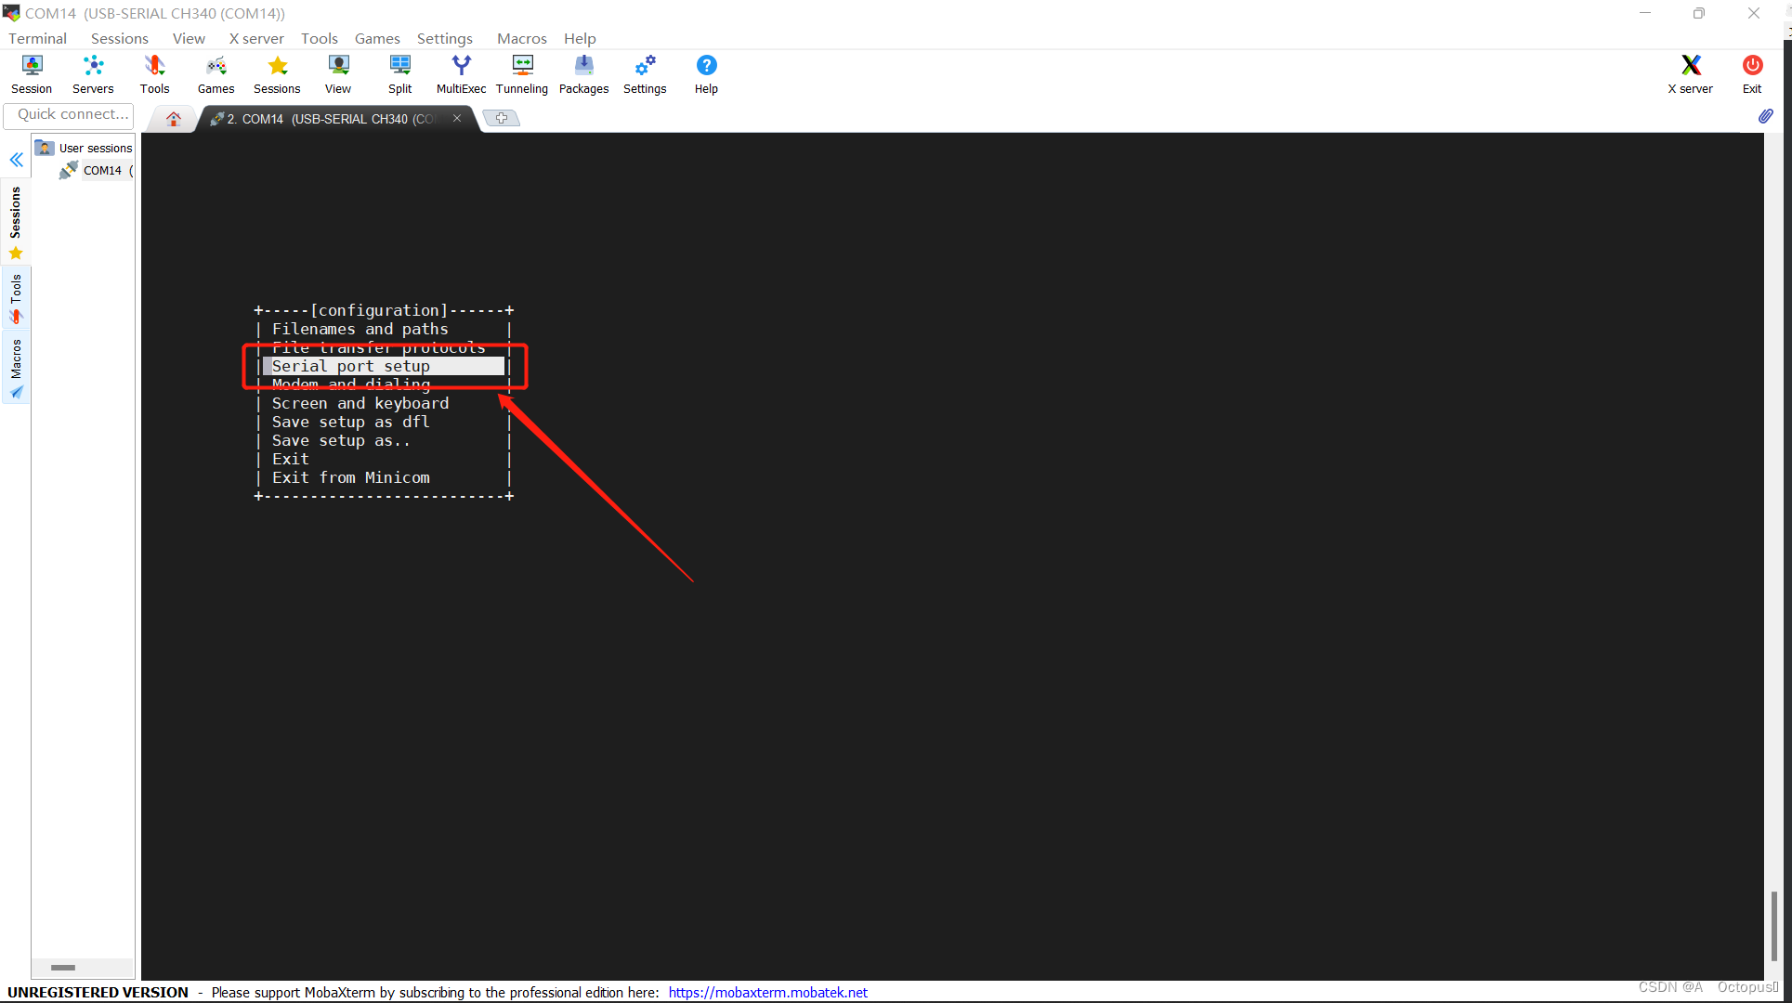Open the X server menu
Image resolution: width=1792 pixels, height=1003 pixels.
point(256,38)
